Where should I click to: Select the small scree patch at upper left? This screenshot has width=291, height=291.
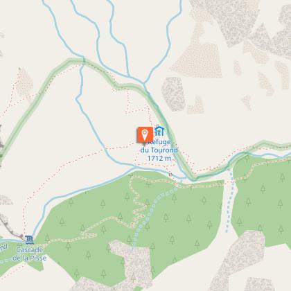[24, 82]
